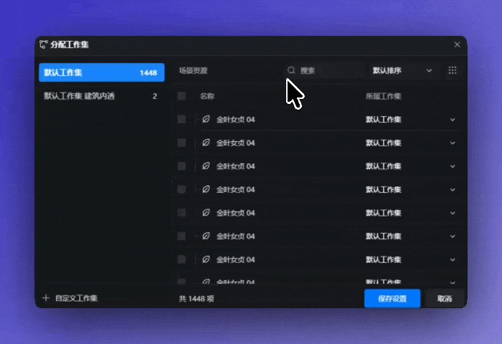Open the second row's 默认工作集 workset dropdown
Viewport: 502px width, 344px height.
tap(410, 143)
